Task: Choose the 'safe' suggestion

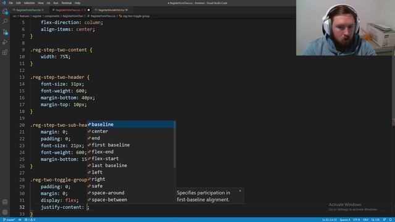Action: click(x=131, y=186)
